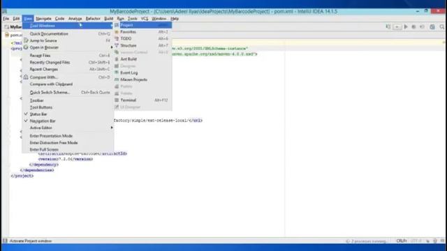Click the Favorites star icon
The image size is (447, 251).
117,32
